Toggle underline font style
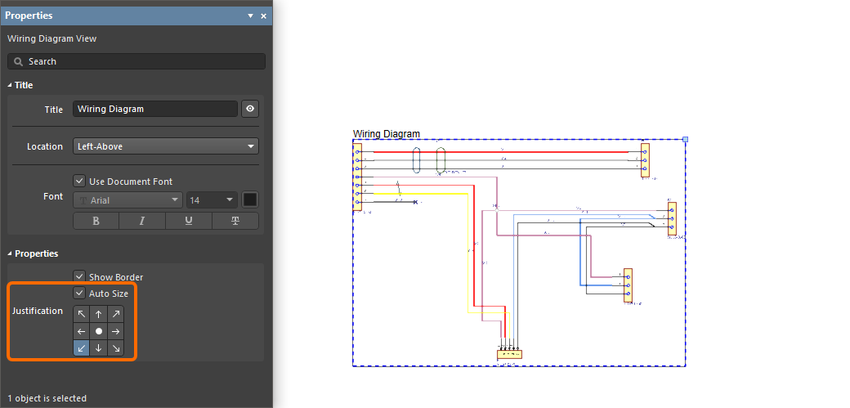Viewport: 850px width, 408px height. pos(189,221)
